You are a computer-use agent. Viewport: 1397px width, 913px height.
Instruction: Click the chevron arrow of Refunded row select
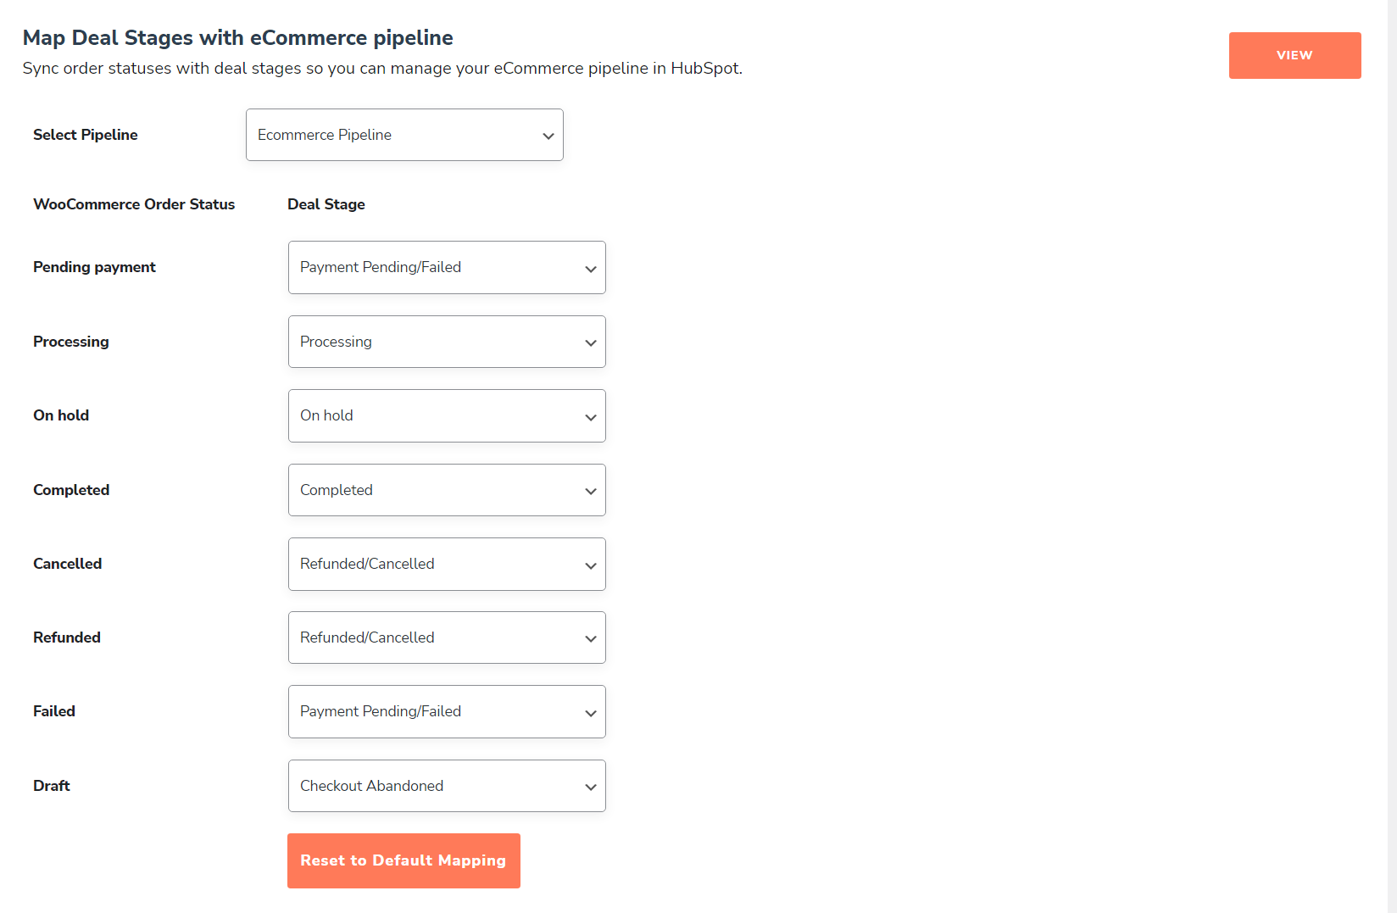[591, 639]
